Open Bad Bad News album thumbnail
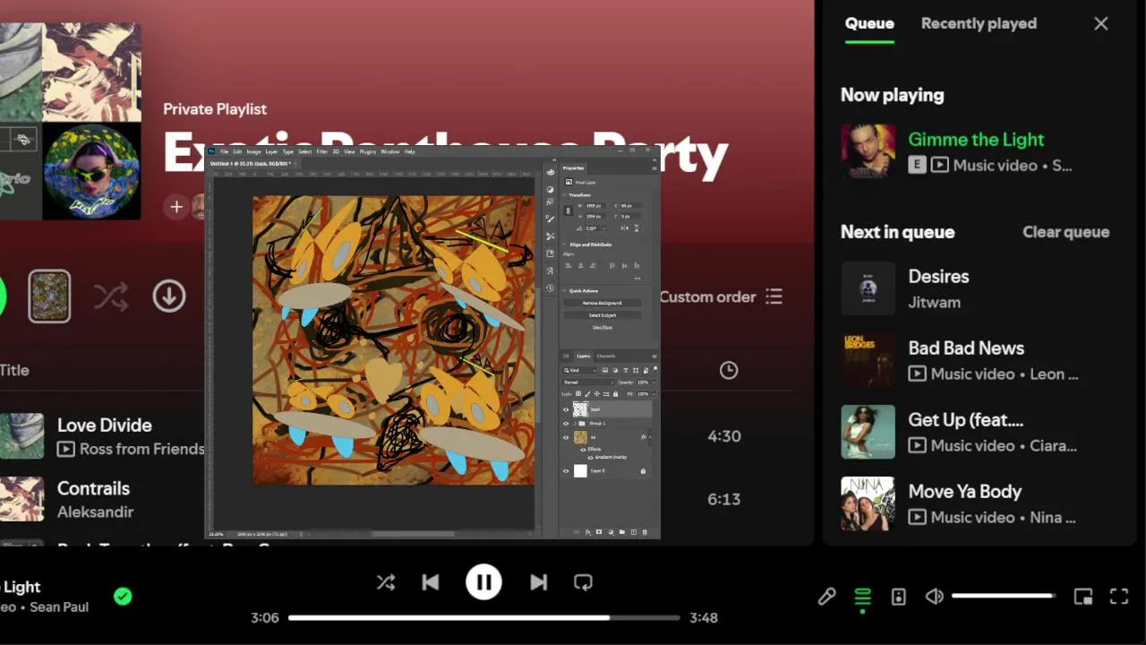 pyautogui.click(x=868, y=360)
